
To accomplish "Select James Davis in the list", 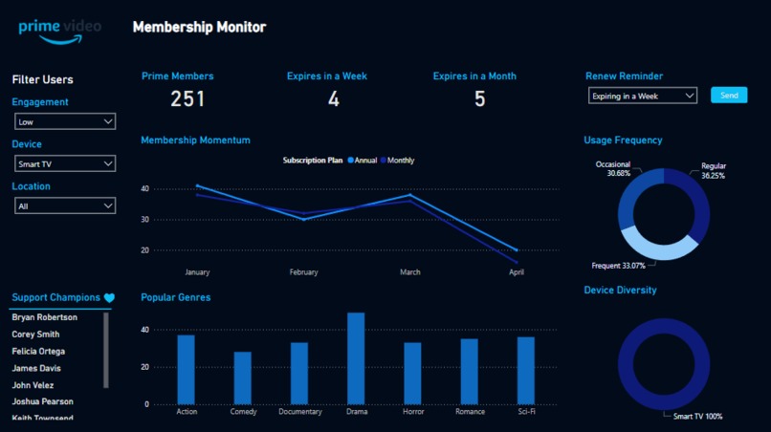I will coord(36,368).
